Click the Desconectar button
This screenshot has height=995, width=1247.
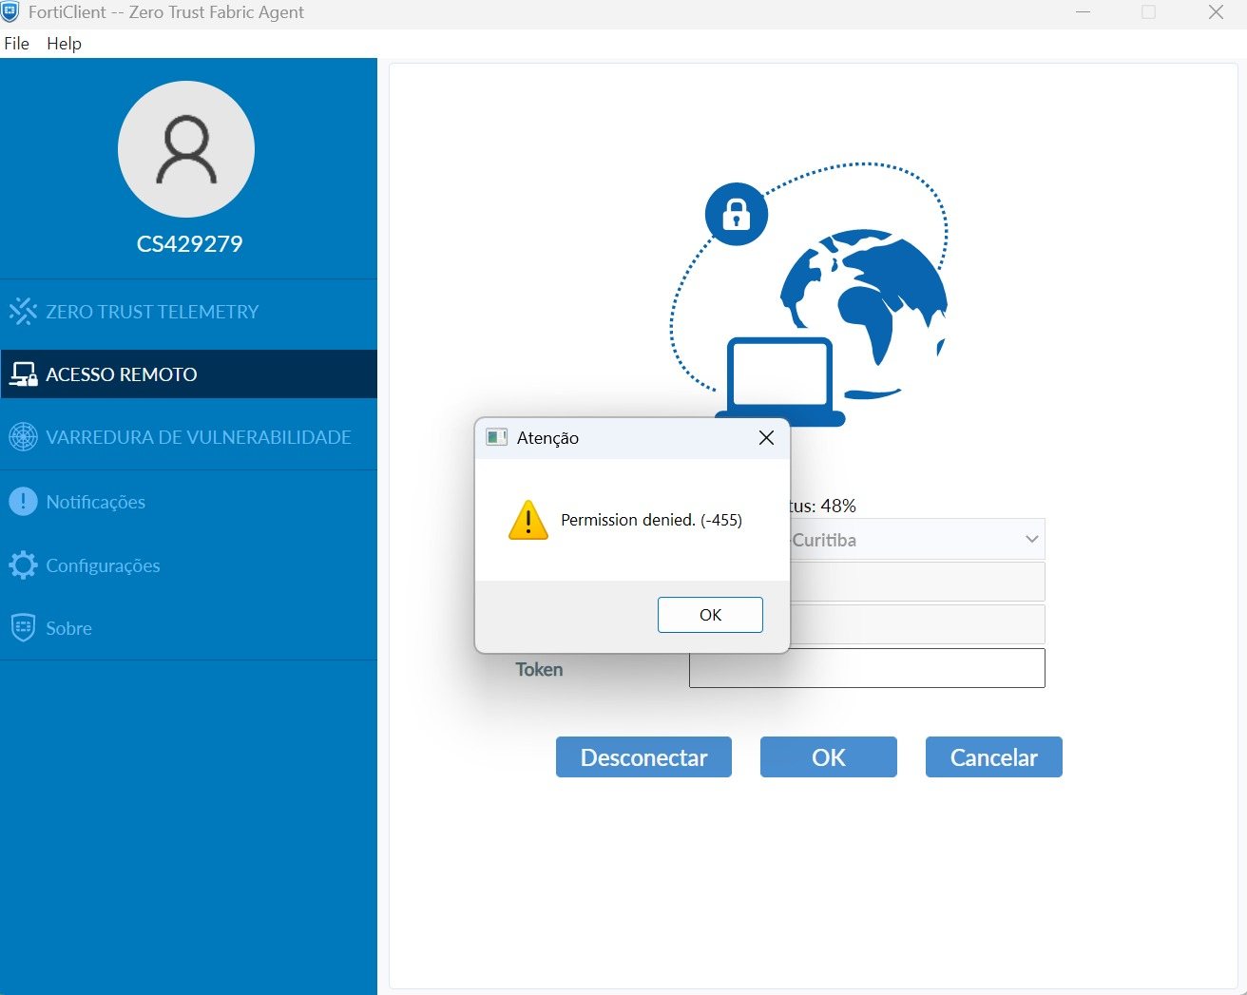click(643, 757)
